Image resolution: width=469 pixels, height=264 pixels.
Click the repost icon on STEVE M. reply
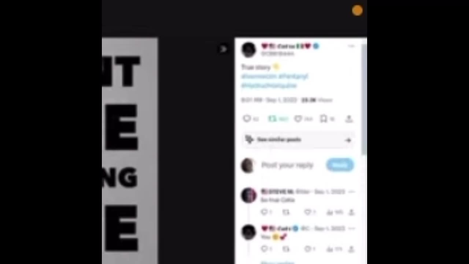[x=286, y=212]
